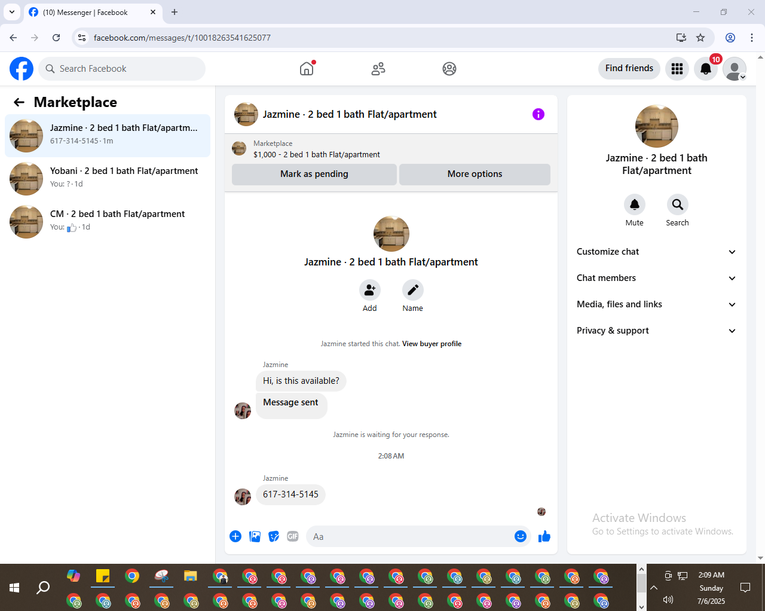Expand Customize chat section
The image size is (765, 611).
pos(656,252)
